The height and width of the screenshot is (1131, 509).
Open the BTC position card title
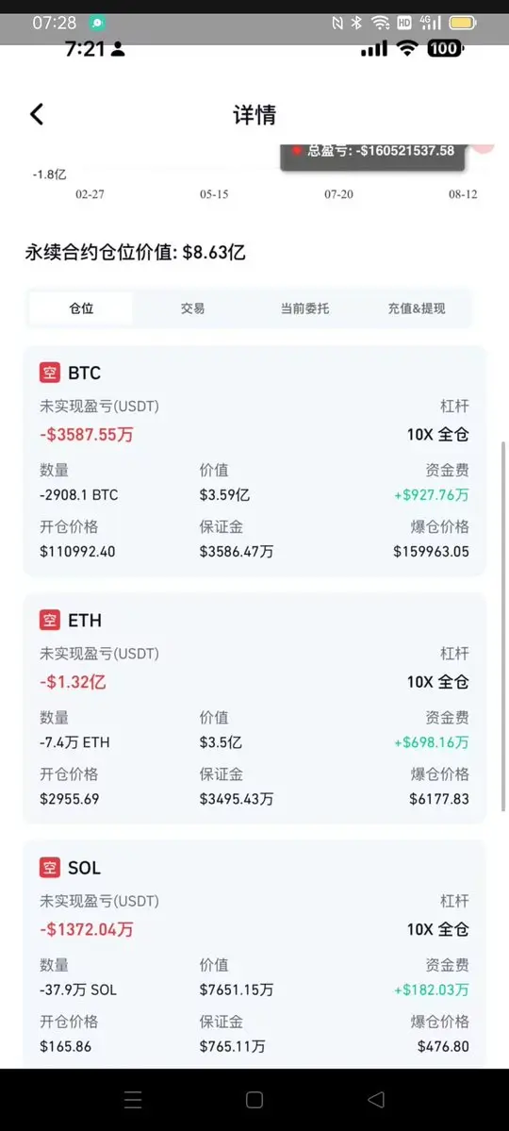[84, 373]
